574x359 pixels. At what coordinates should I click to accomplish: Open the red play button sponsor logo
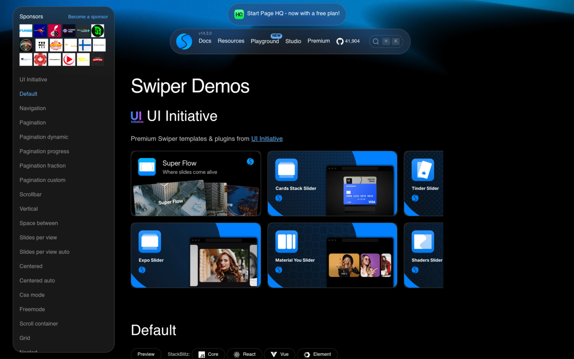point(69,59)
